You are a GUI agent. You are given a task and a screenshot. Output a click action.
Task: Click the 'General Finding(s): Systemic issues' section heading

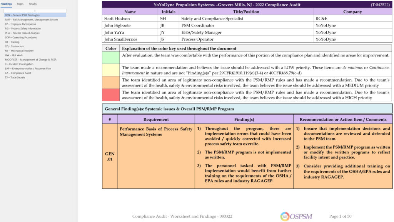click(247, 109)
